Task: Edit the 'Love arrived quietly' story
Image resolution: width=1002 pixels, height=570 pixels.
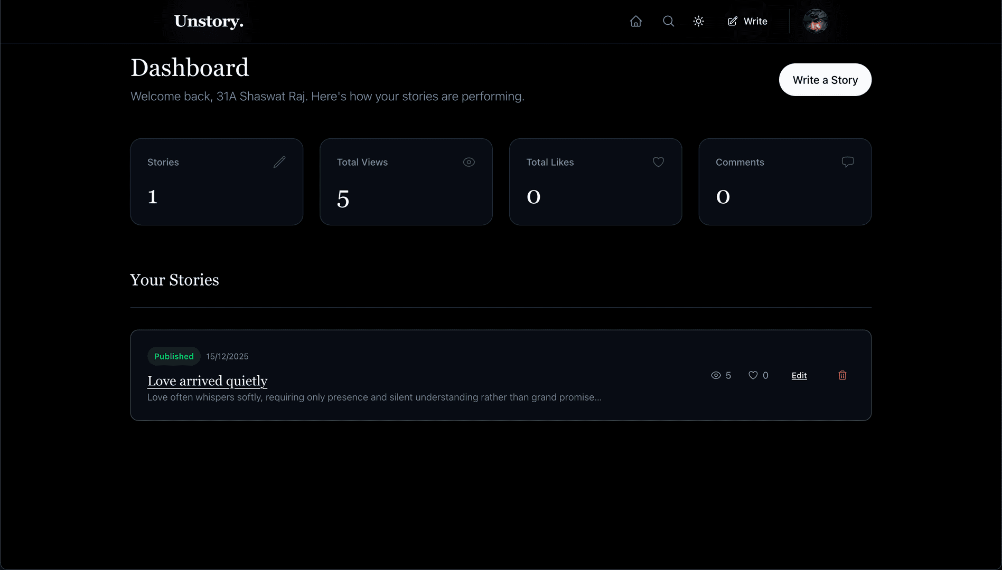Action: [799, 375]
